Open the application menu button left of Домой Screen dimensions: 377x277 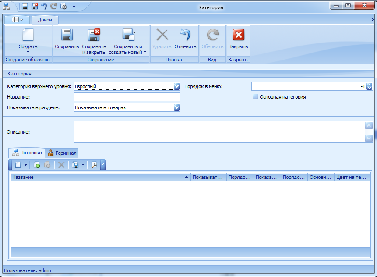point(17,19)
